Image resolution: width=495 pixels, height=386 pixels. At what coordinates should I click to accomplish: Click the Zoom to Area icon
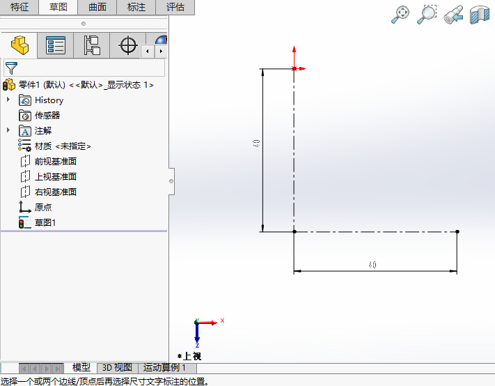click(427, 15)
